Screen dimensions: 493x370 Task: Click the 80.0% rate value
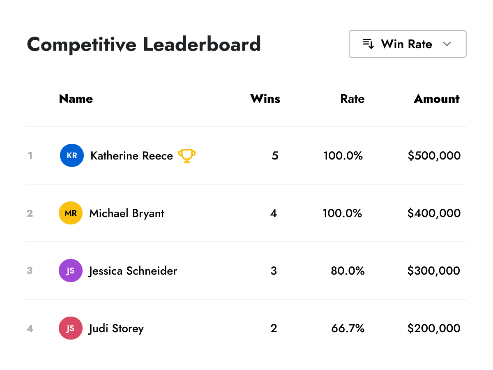click(x=348, y=271)
